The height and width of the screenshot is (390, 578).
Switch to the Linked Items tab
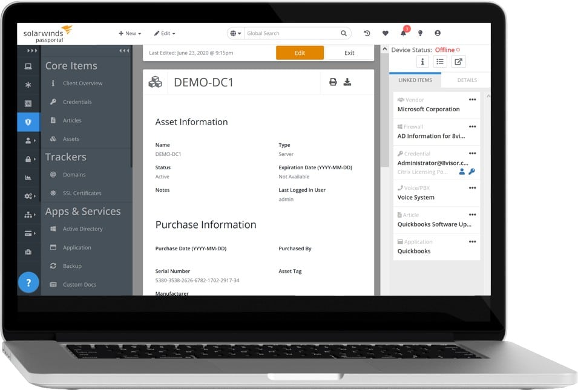[x=415, y=80]
